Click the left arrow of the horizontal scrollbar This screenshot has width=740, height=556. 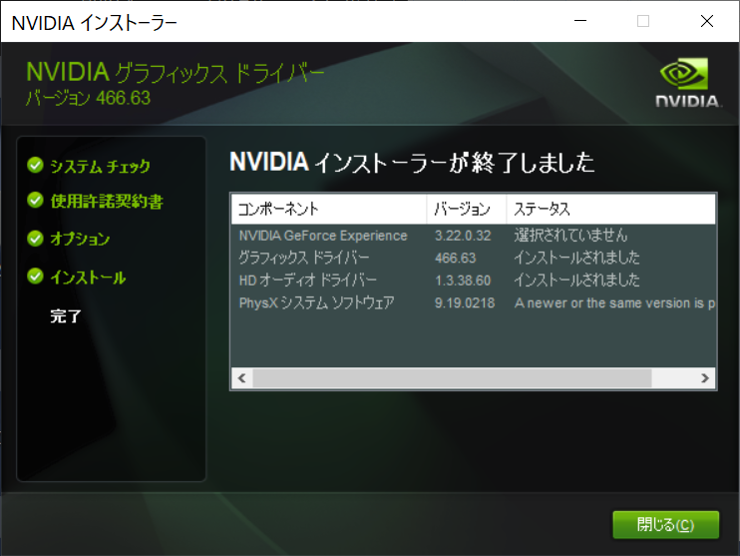pos(242,378)
